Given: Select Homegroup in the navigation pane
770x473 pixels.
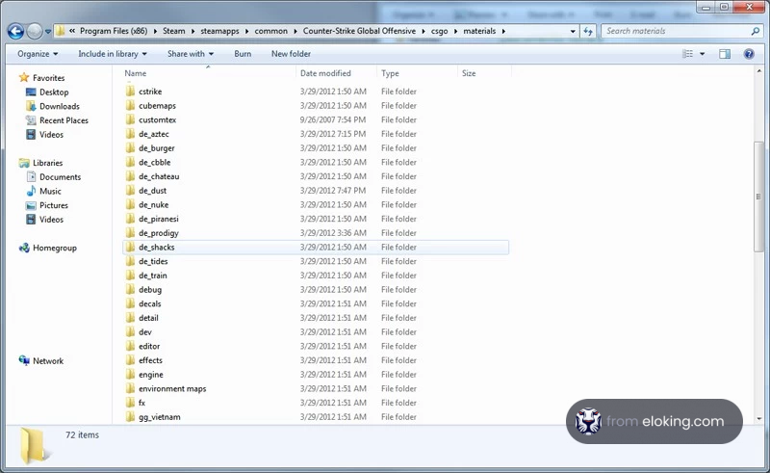Looking at the screenshot, I should coord(47,248).
